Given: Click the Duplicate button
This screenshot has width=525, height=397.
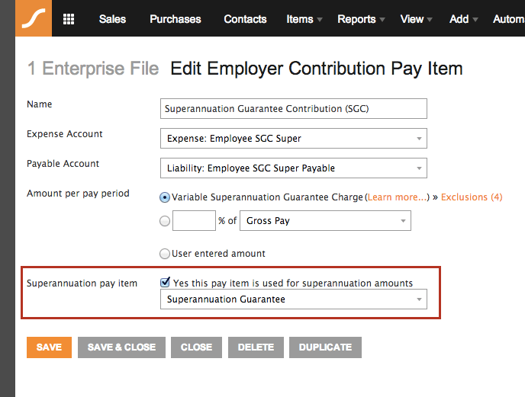Looking at the screenshot, I should tap(325, 347).
